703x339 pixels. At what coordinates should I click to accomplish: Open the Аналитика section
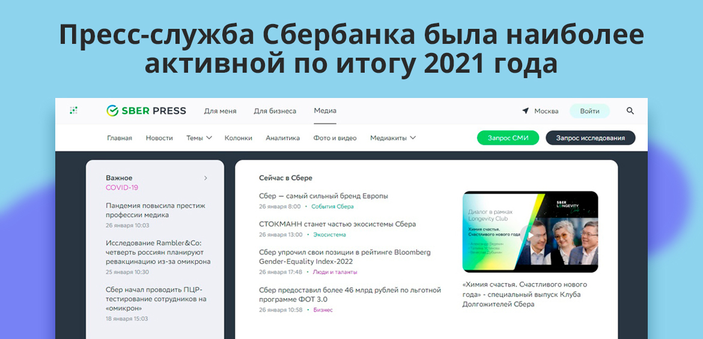point(282,138)
